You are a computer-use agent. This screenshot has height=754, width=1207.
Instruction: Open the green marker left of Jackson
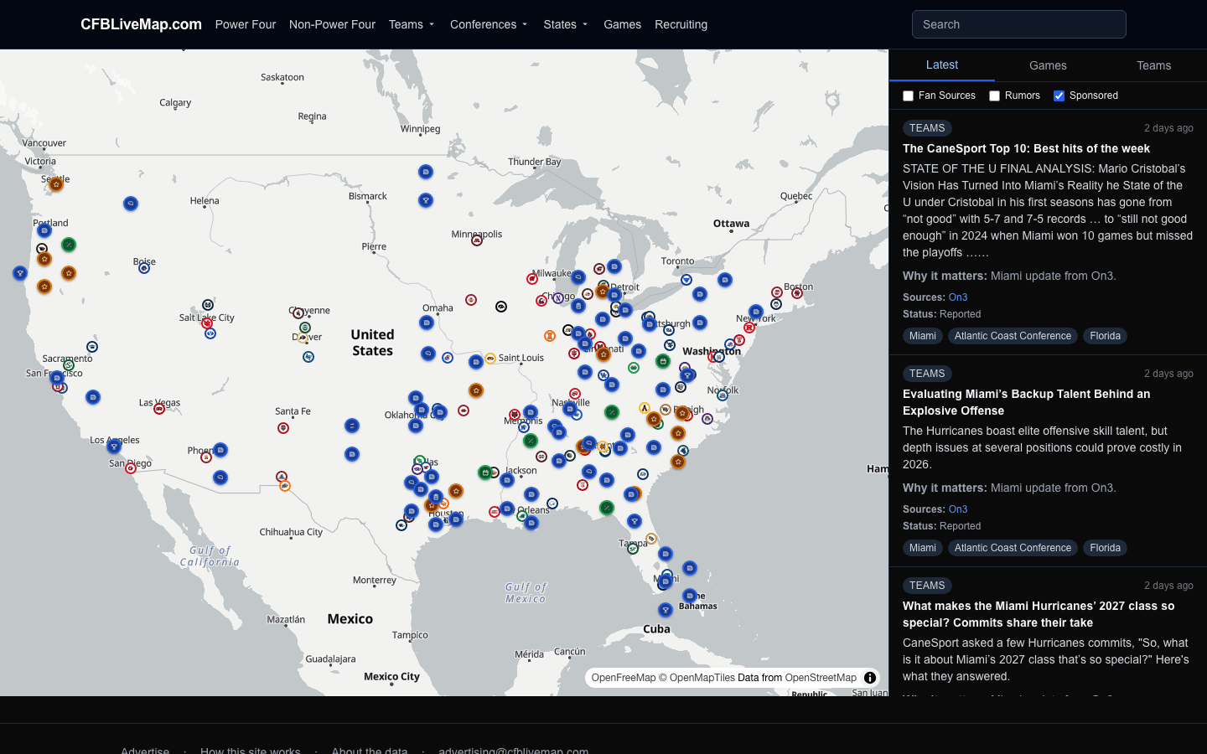pos(484,473)
